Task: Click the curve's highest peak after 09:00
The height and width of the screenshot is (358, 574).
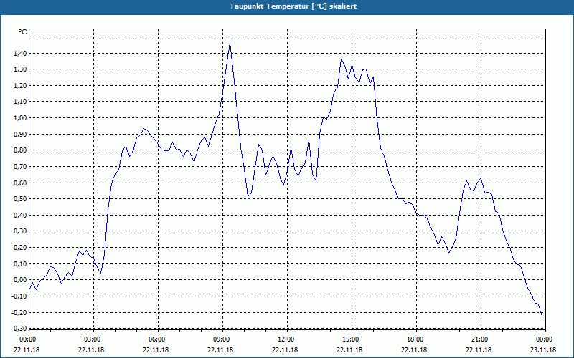Action: pos(230,43)
